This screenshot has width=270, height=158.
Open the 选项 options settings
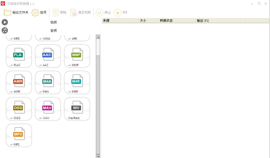pos(39,12)
